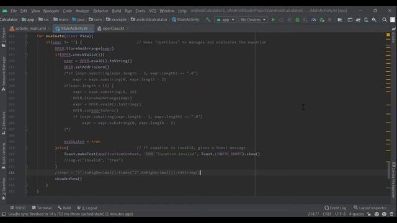Open the Build Variants side panel
Image resolution: width=397 pixels, height=223 pixels.
pos(3,155)
